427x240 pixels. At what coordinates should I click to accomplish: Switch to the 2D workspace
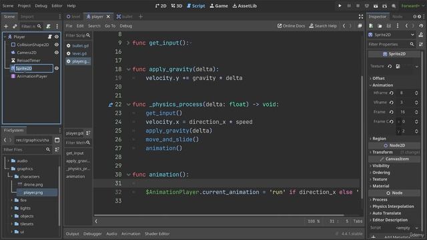click(x=161, y=6)
